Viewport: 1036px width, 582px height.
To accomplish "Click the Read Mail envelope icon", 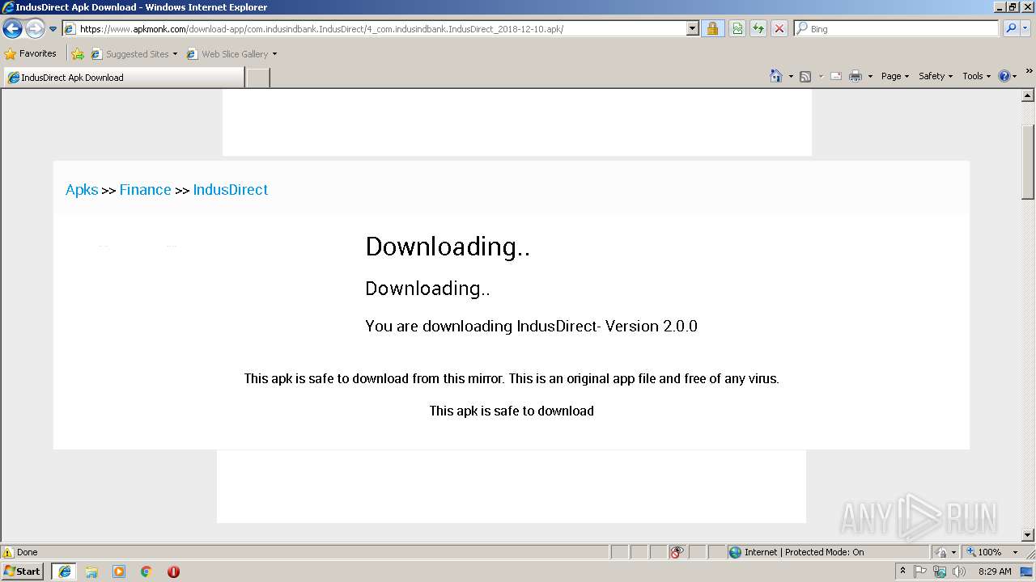I will [836, 76].
